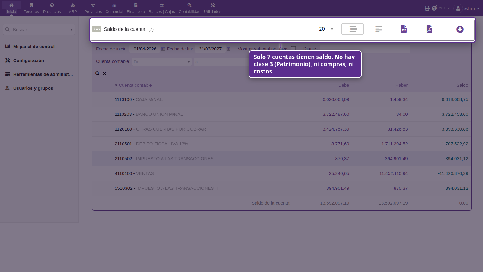Click the Fecha de fin date field

(x=210, y=49)
